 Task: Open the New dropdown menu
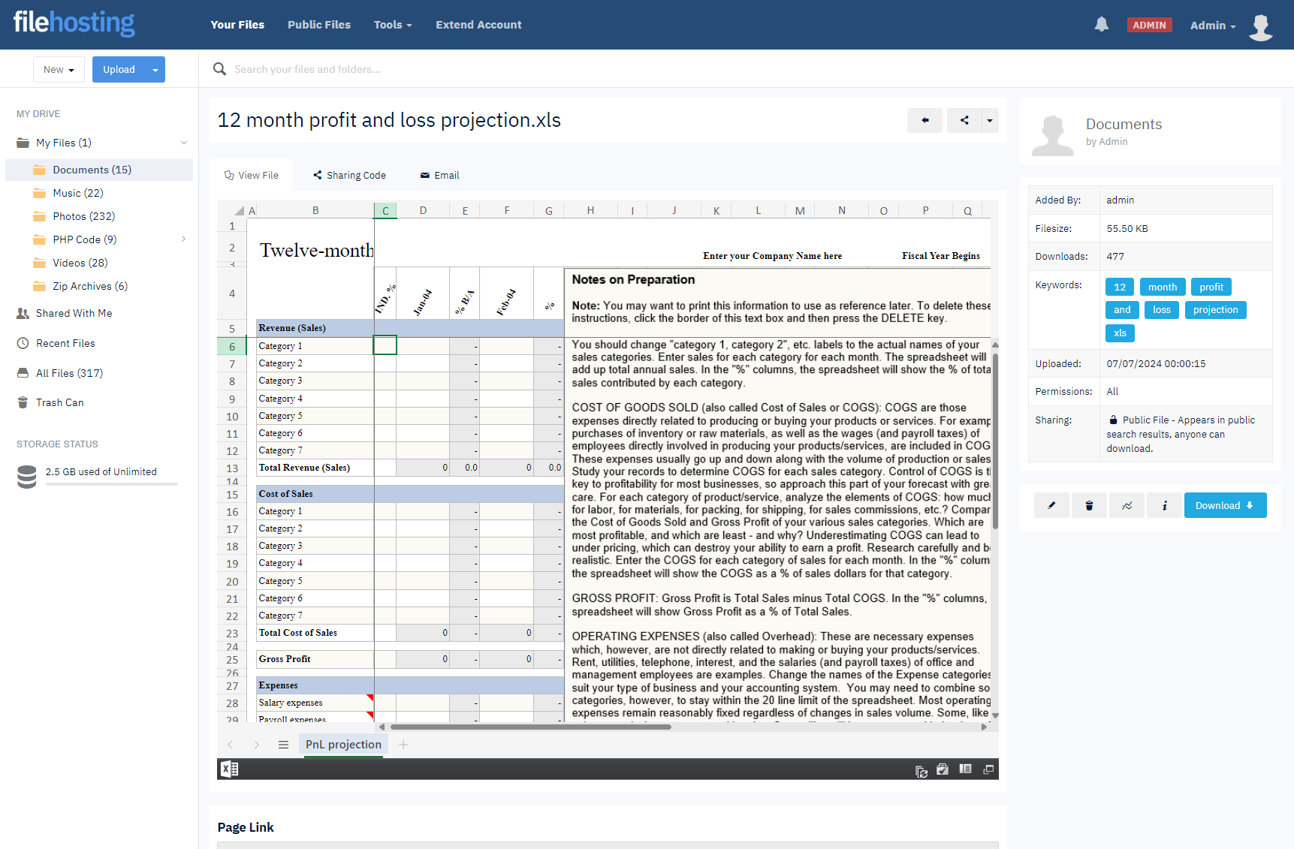pyautogui.click(x=59, y=70)
